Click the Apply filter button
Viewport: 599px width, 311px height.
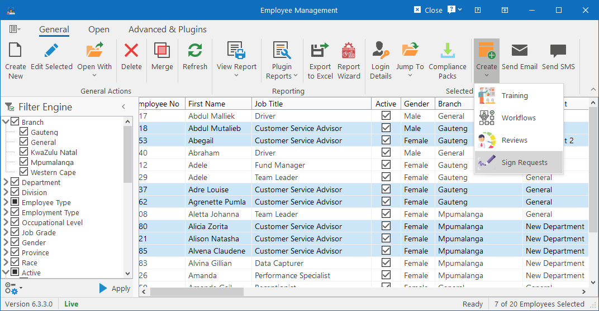point(115,289)
